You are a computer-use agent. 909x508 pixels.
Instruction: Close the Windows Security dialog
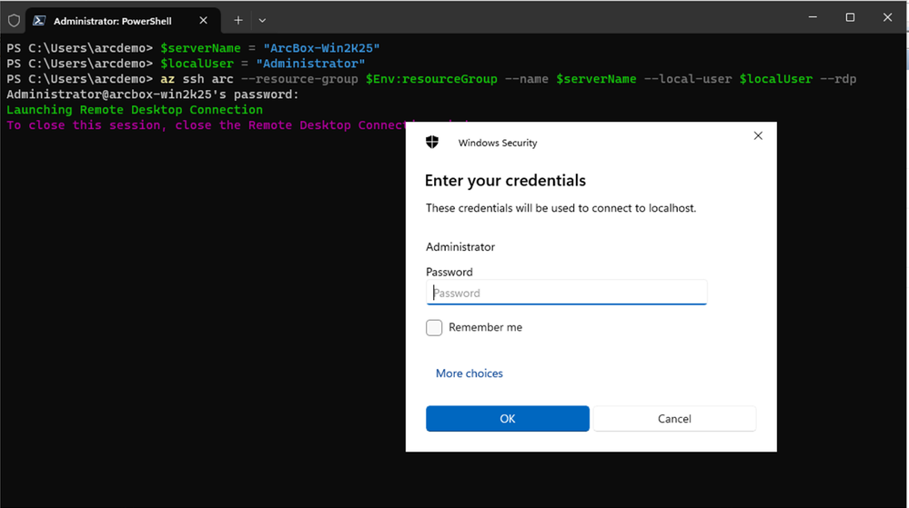tap(758, 135)
